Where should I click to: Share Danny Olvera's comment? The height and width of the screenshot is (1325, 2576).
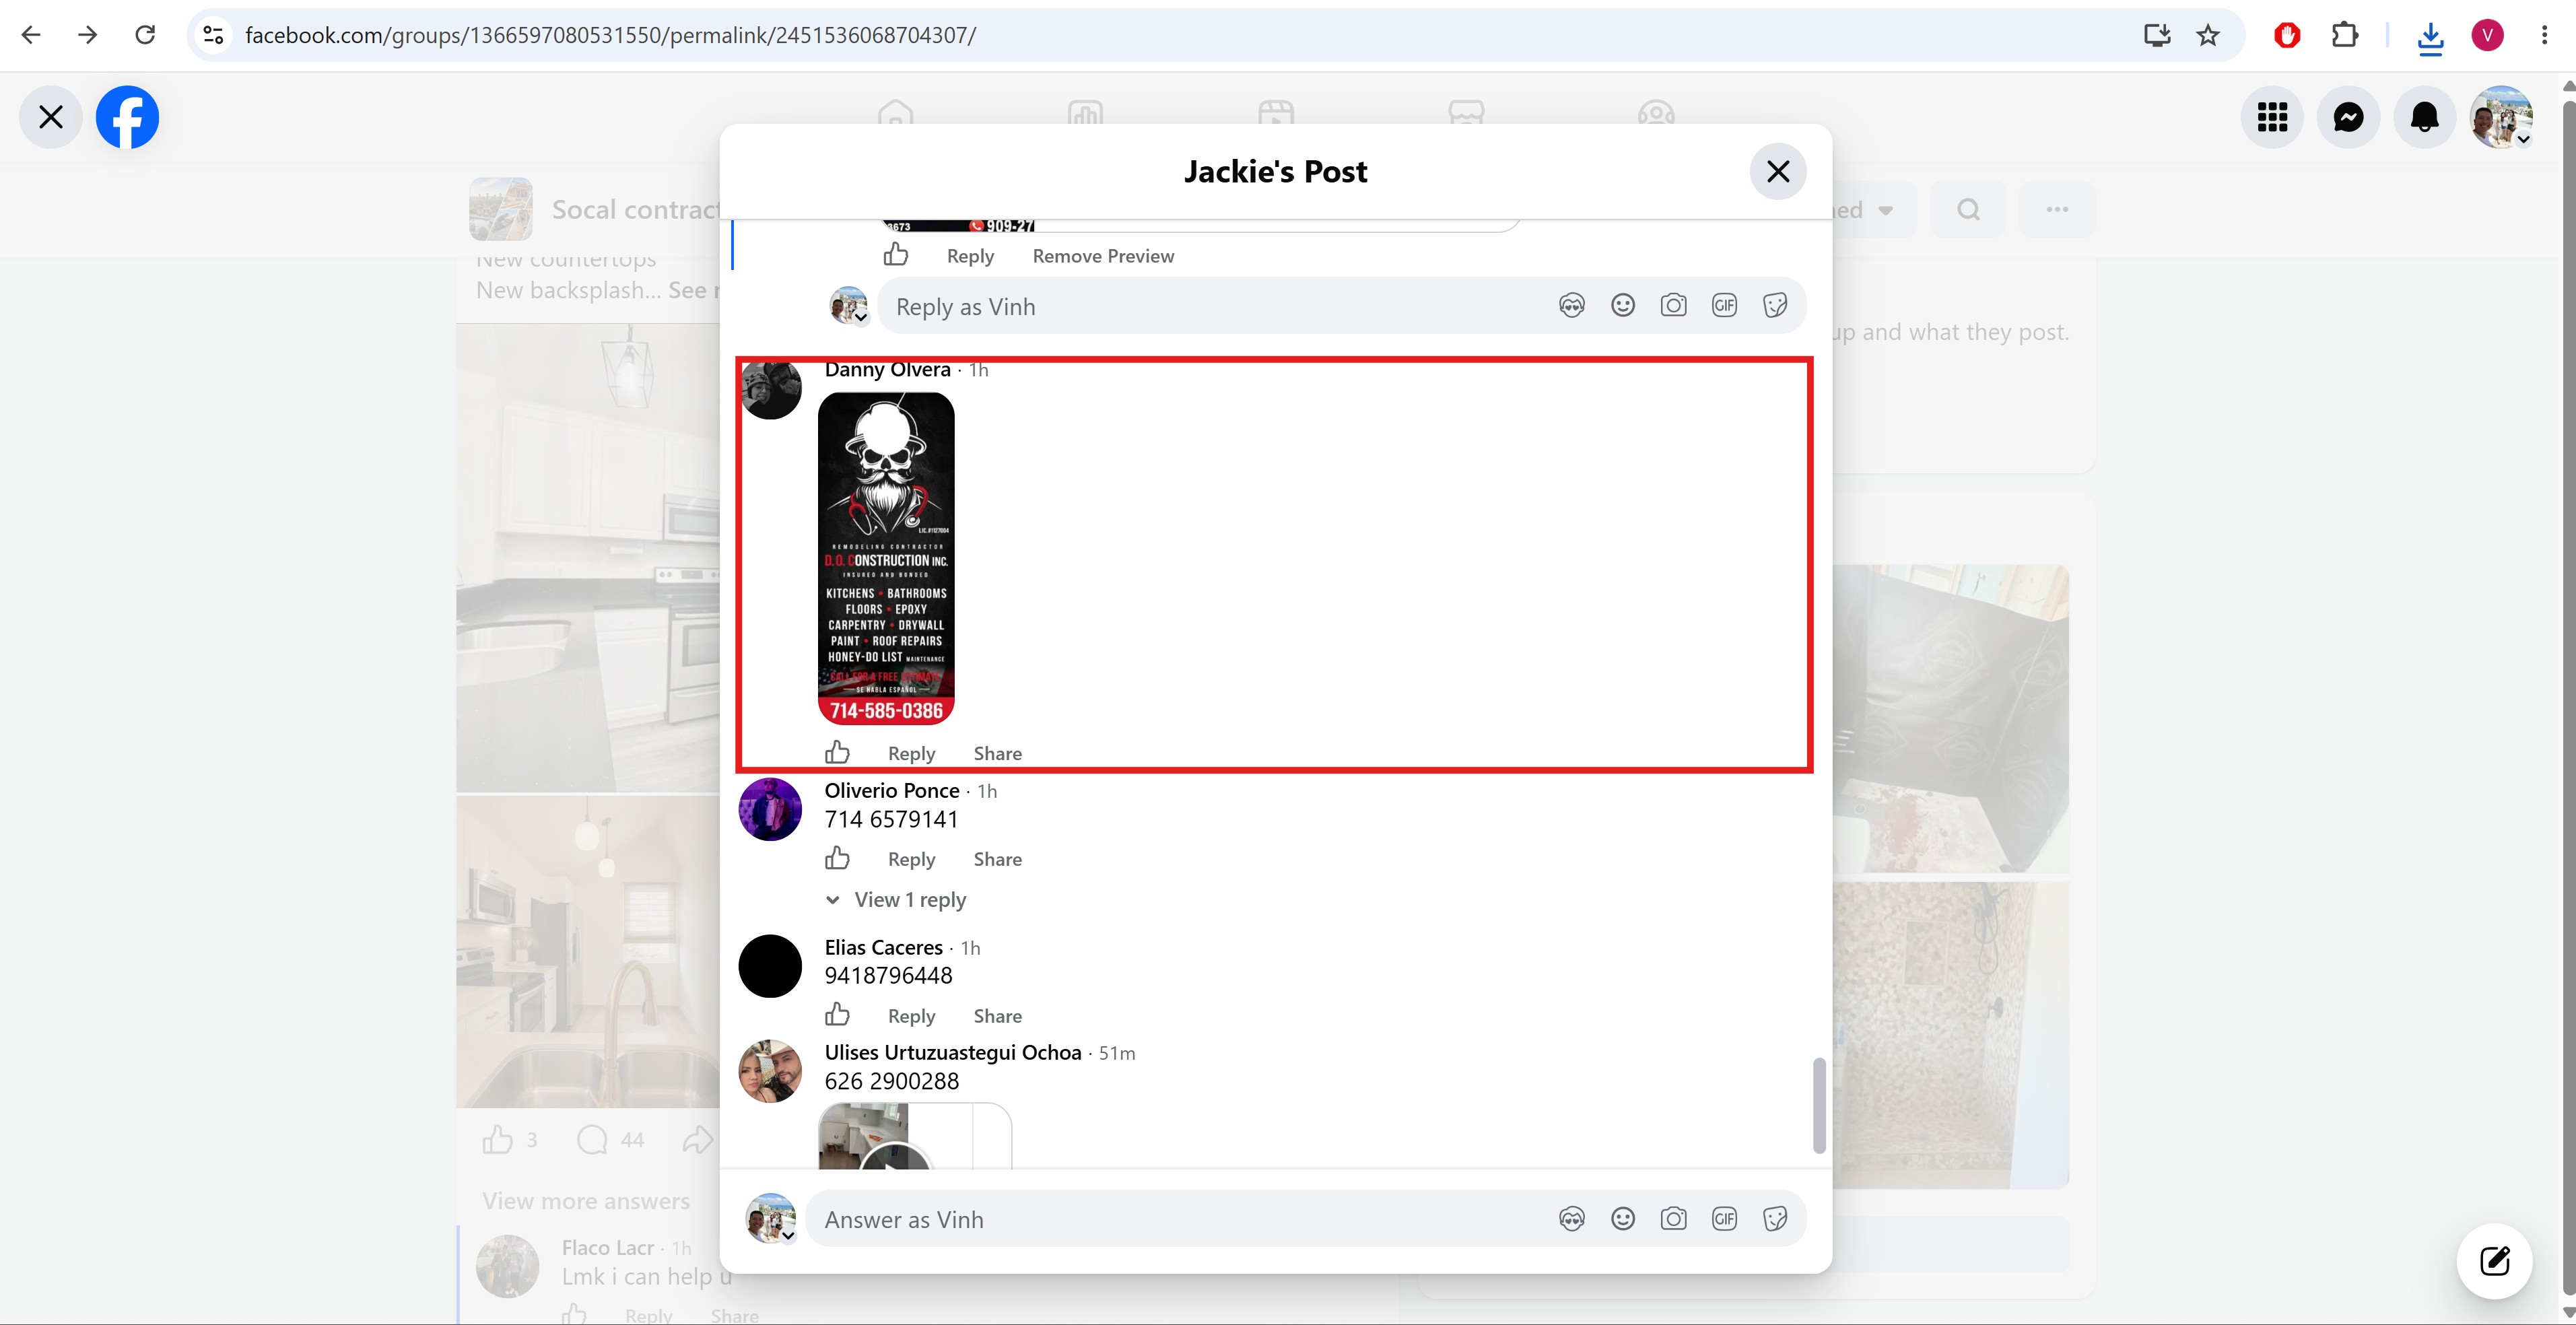click(x=997, y=753)
